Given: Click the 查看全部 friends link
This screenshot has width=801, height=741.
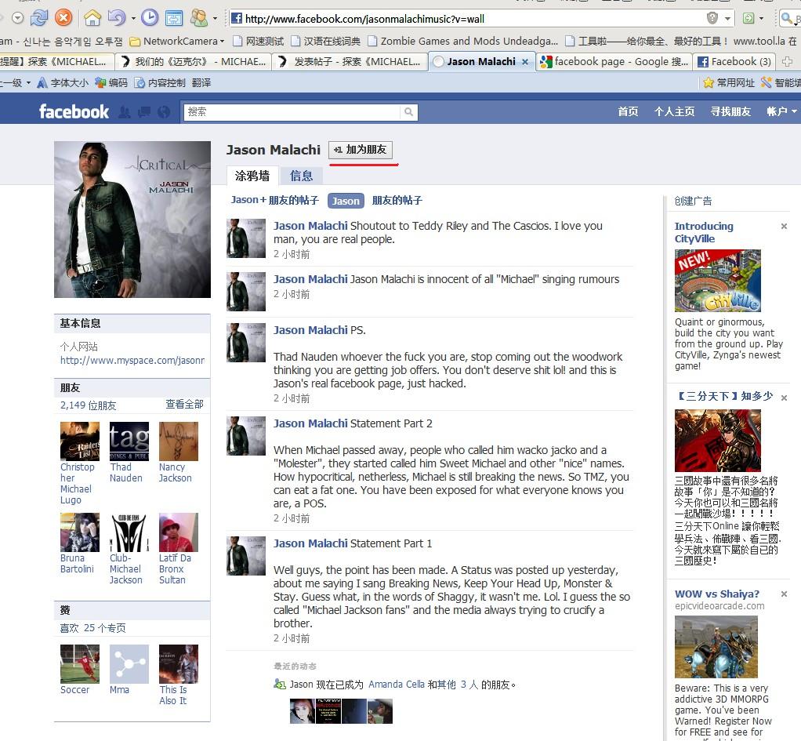Looking at the screenshot, I should [184, 405].
